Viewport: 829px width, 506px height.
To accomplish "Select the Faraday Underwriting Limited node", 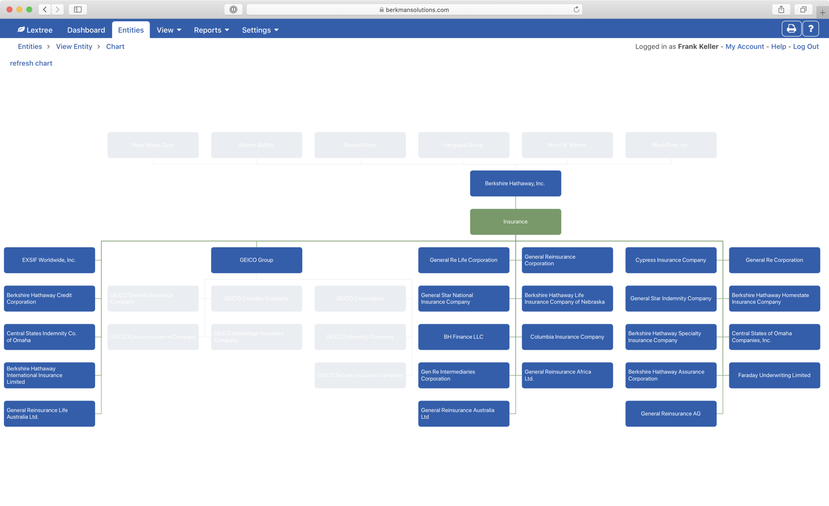I will [x=775, y=375].
